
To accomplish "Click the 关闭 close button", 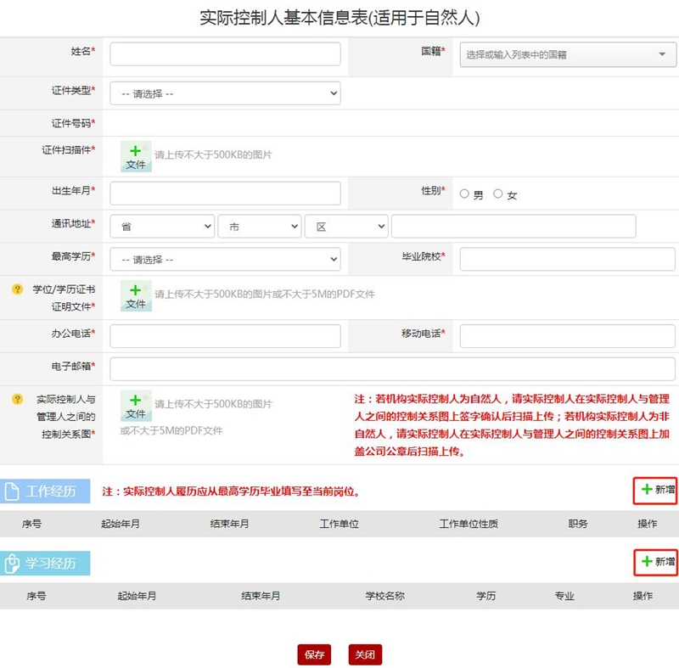I will [x=365, y=654].
